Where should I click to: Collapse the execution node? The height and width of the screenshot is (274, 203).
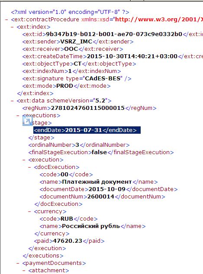pos(24,160)
